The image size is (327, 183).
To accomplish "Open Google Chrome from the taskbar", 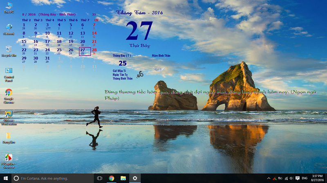I will point(112,178).
